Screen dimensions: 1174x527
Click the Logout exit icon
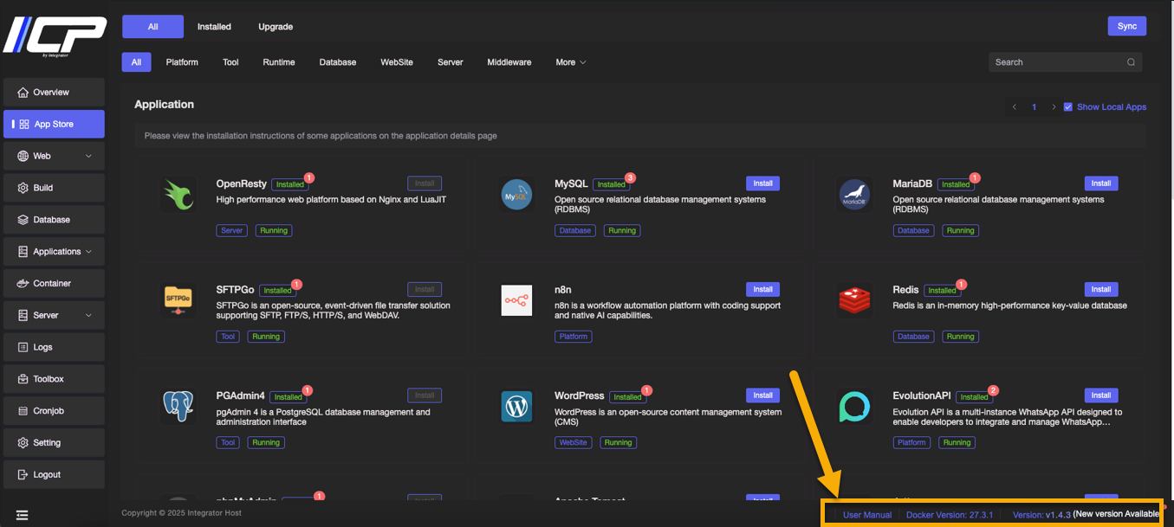[23, 475]
